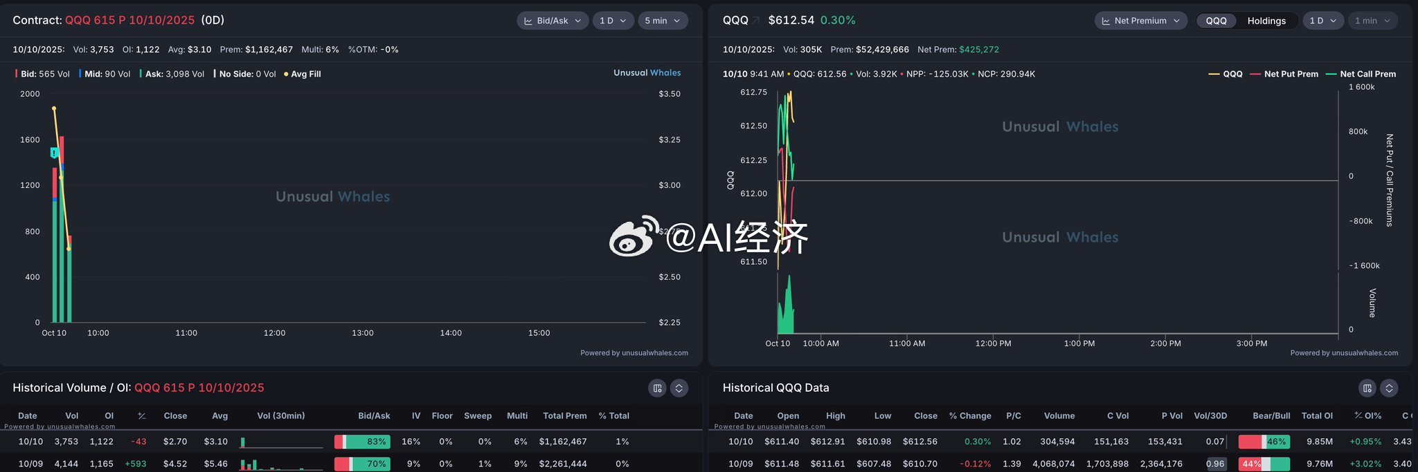Sort QQQ data by Total OI column

pyautogui.click(x=1317, y=416)
